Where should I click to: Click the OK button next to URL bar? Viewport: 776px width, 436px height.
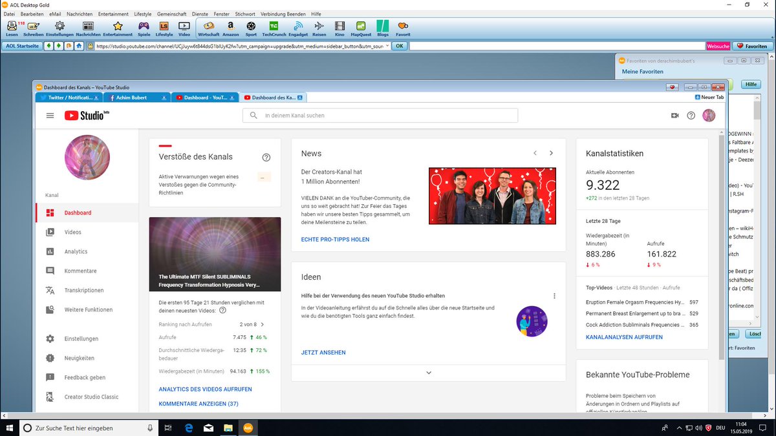tap(400, 46)
